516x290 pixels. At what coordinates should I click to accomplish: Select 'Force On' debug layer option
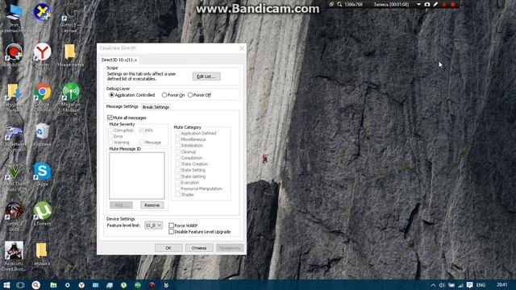164,95
